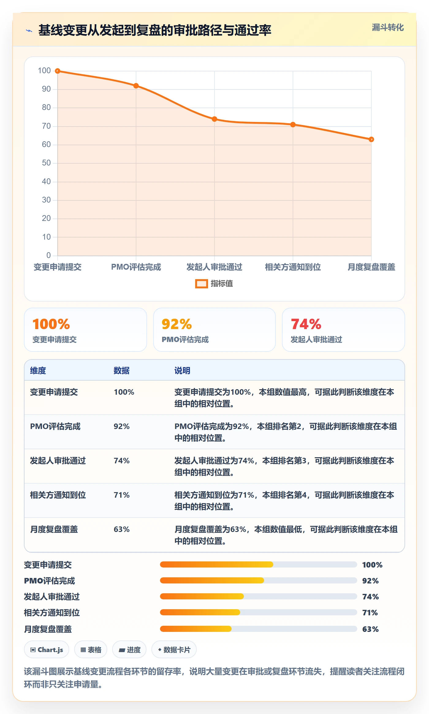The width and height of the screenshot is (429, 714).
Task: Click the 说明 column header
Action: (x=182, y=370)
